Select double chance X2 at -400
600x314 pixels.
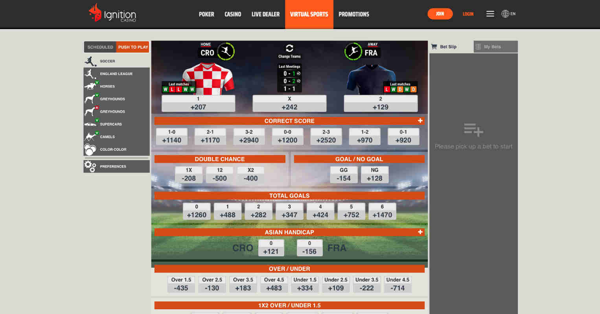pyautogui.click(x=250, y=175)
